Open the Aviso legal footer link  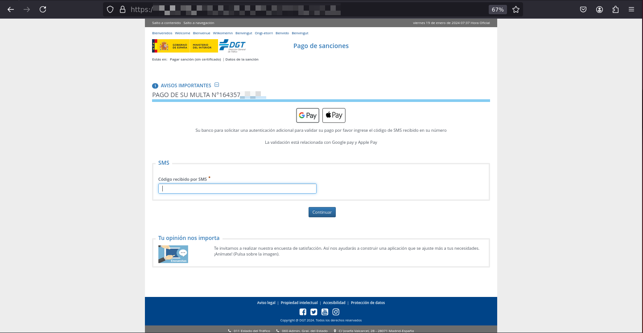point(266,303)
